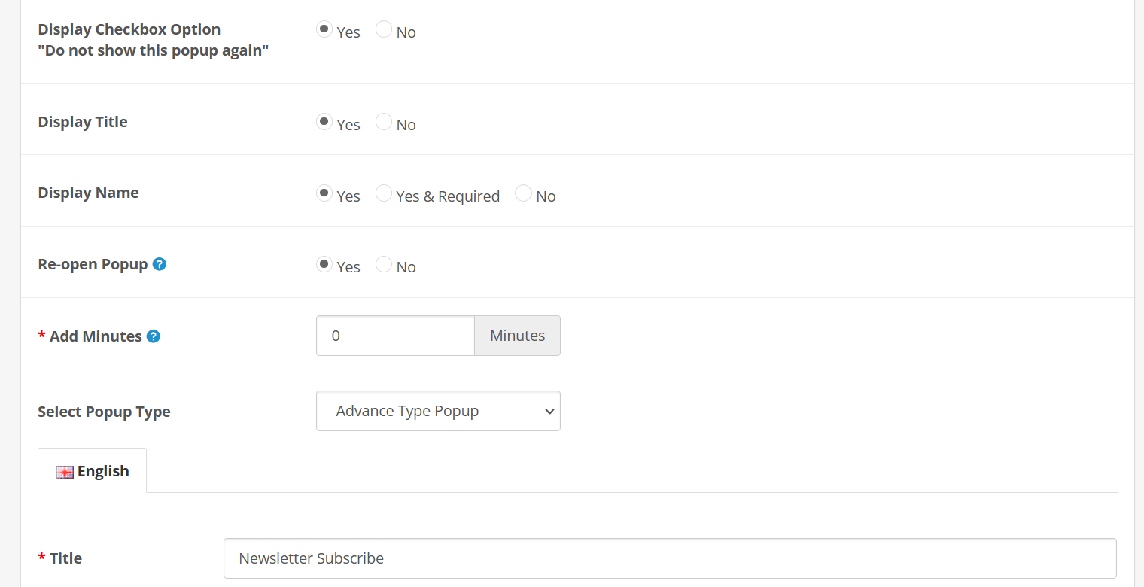Disable Re-open Popup by selecting No
The width and height of the screenshot is (1144, 587).
384,264
